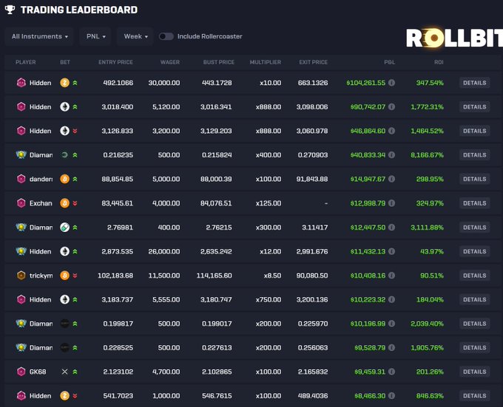Click info icon next to $14,947.67
This screenshot has height=407, width=503.
392,179
